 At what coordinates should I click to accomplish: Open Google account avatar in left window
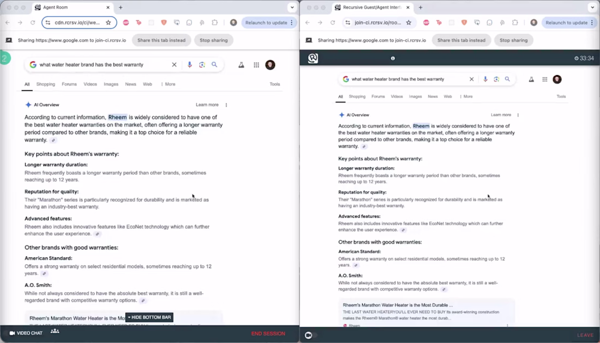click(x=270, y=65)
